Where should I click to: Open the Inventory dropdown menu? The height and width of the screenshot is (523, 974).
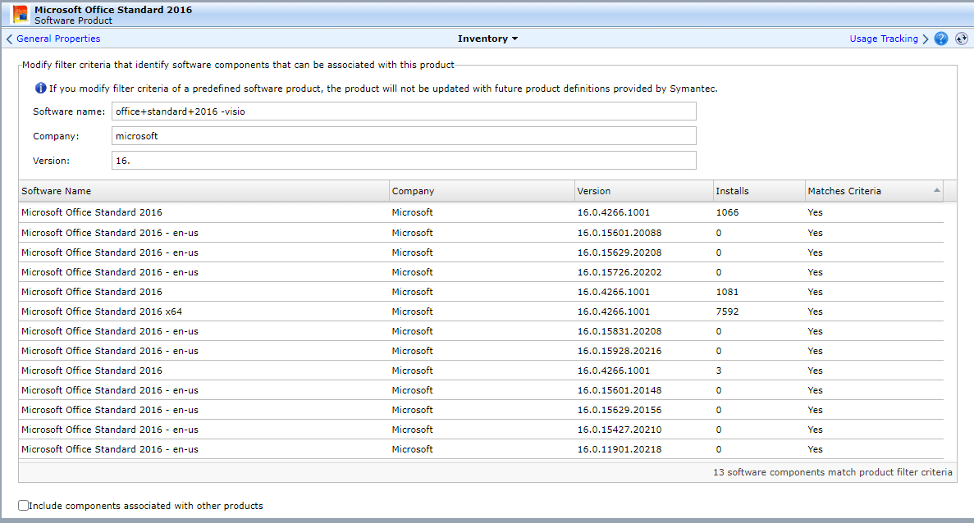487,39
